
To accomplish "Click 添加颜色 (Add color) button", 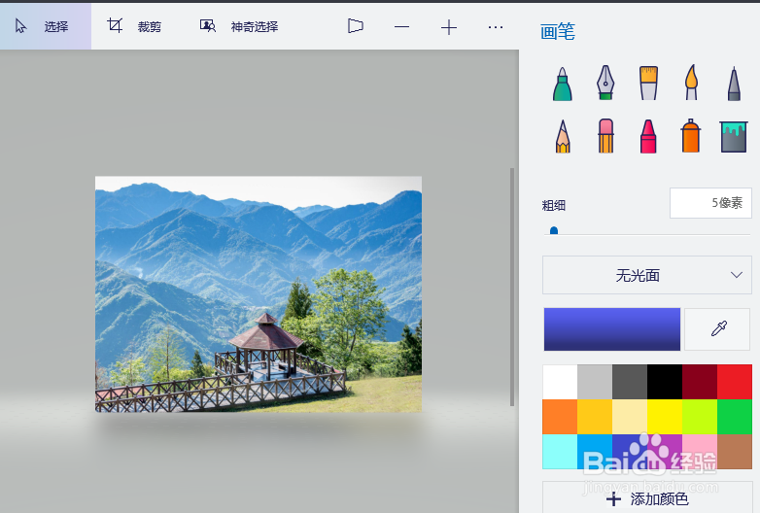I will pyautogui.click(x=647, y=498).
